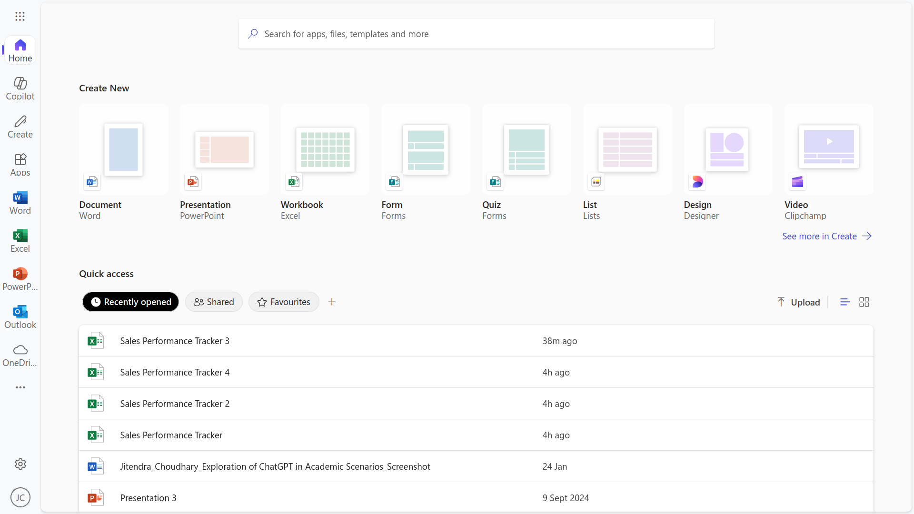Click the Upload button
The height and width of the screenshot is (514, 914).
pos(798,302)
